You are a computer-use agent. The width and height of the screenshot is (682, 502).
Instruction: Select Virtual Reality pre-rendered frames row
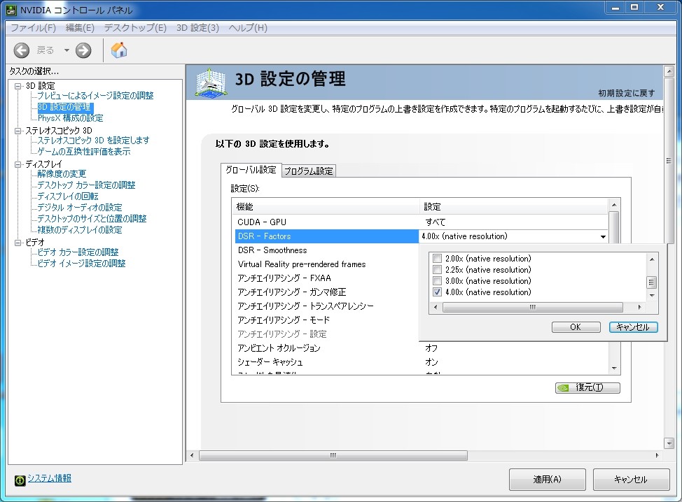tap(326, 264)
